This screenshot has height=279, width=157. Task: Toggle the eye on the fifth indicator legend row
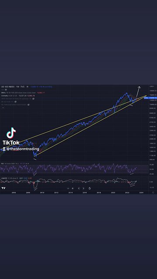tap(16, 102)
